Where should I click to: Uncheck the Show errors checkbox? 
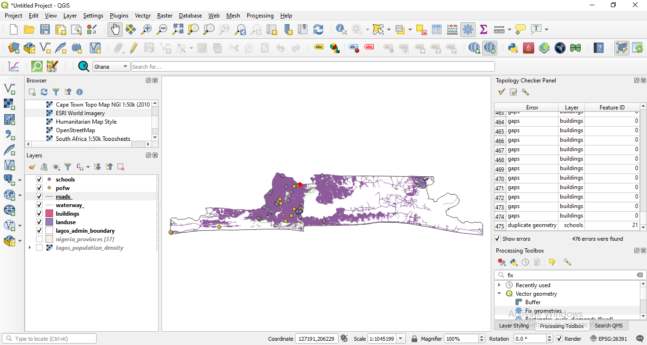point(497,239)
